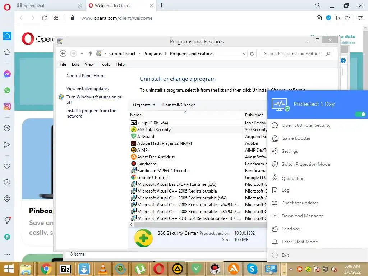Open the Edit menu
Viewport: 368px width, 276px height.
click(75, 64)
